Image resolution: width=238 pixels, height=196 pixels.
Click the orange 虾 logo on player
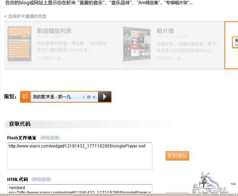(x=25, y=97)
